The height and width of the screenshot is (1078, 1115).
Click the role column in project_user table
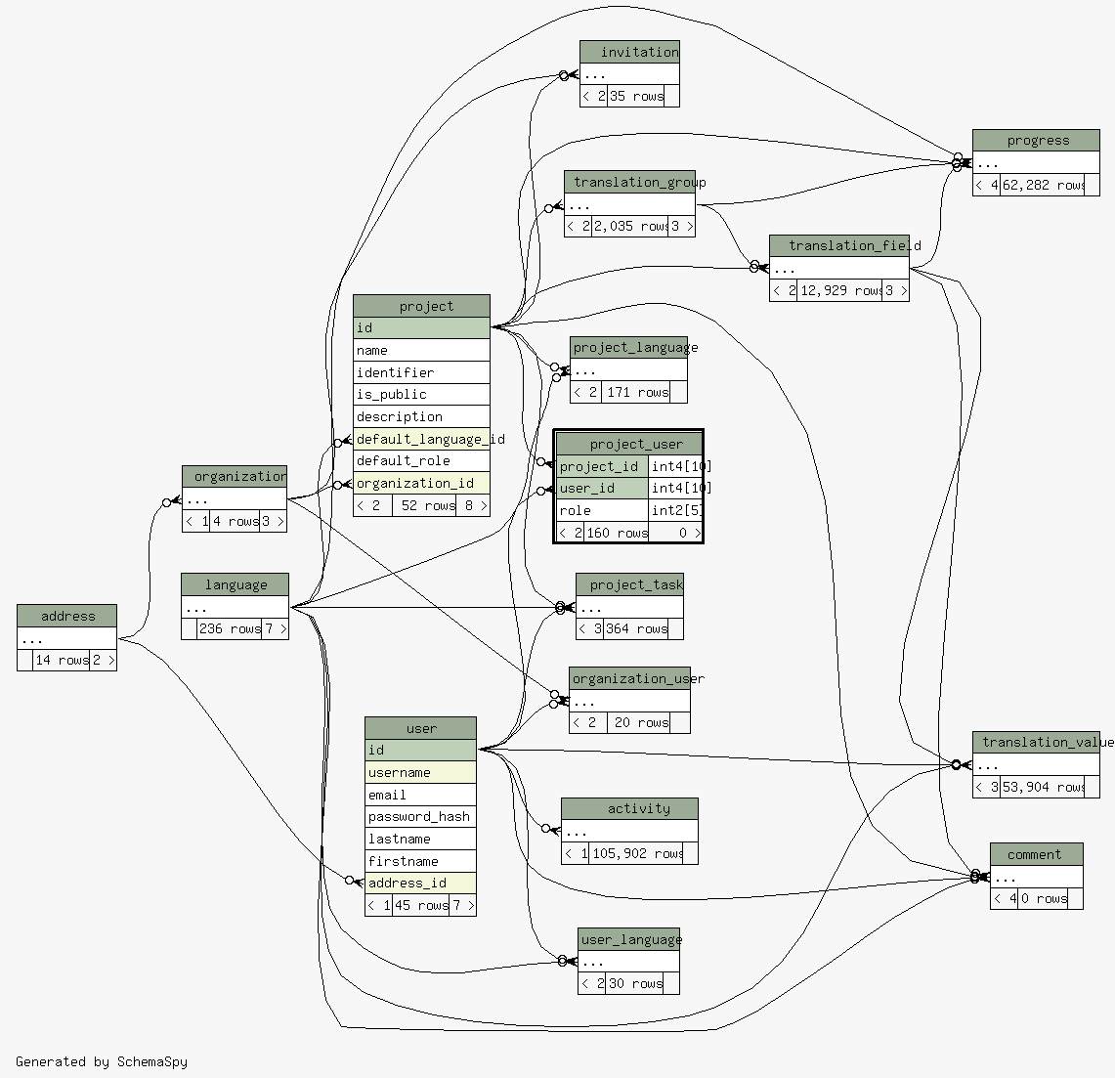(601, 510)
